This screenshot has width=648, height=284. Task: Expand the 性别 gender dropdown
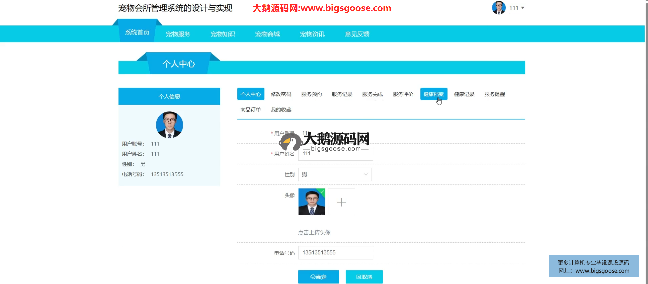(335, 174)
